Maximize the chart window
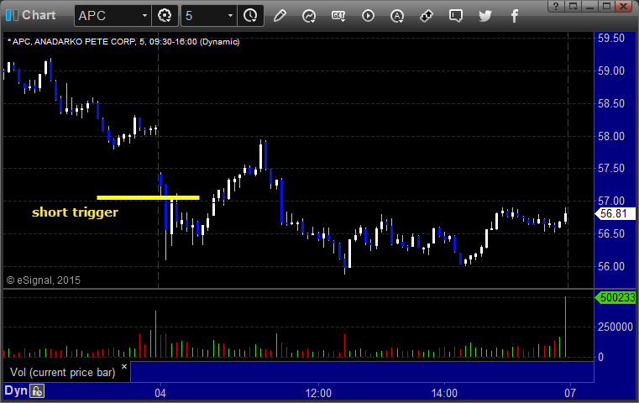Image resolution: width=639 pixels, height=403 pixels. click(606, 6)
